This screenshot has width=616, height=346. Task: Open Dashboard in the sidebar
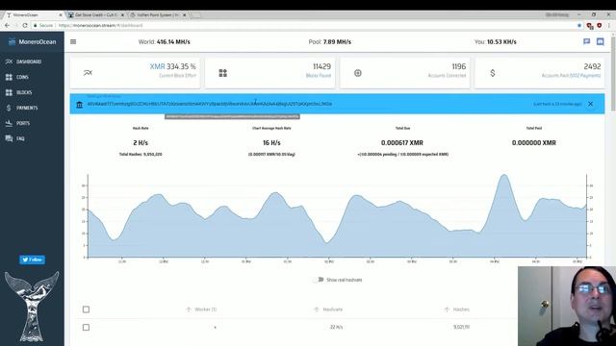point(29,62)
